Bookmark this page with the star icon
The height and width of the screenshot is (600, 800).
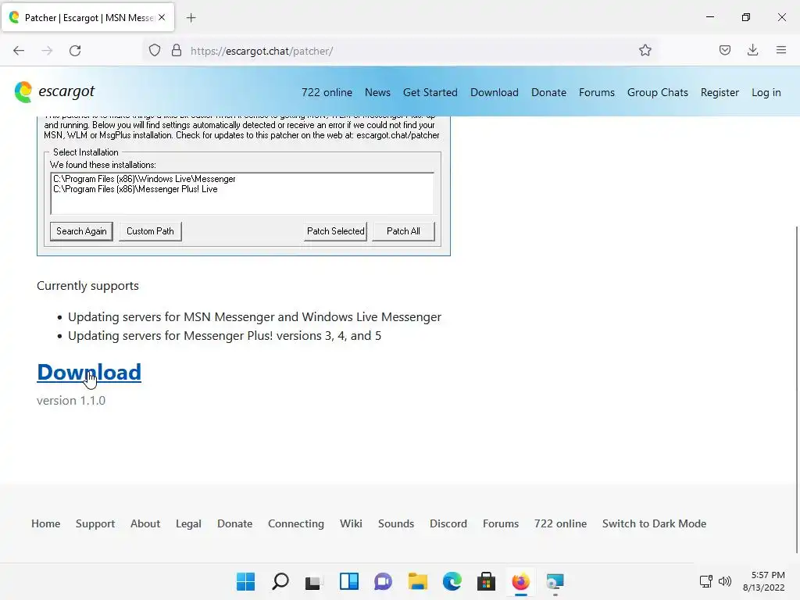(645, 51)
